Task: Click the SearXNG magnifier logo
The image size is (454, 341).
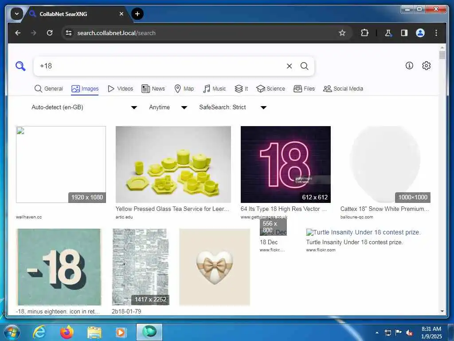Action: tap(20, 66)
